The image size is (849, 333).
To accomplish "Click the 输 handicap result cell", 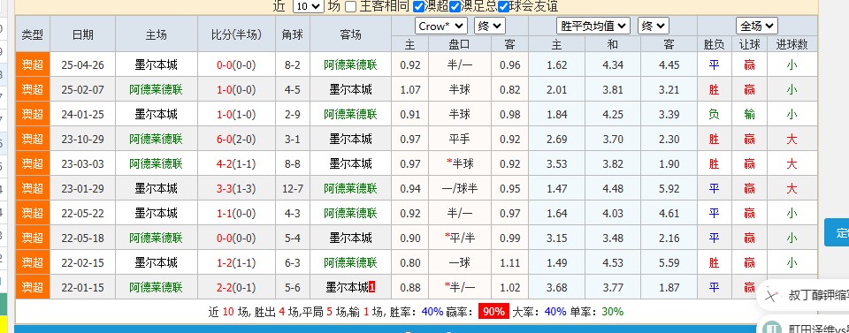I will pos(749,114).
